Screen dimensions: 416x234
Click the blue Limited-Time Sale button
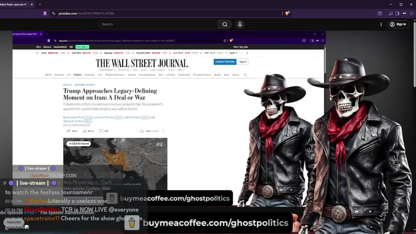tap(225, 62)
